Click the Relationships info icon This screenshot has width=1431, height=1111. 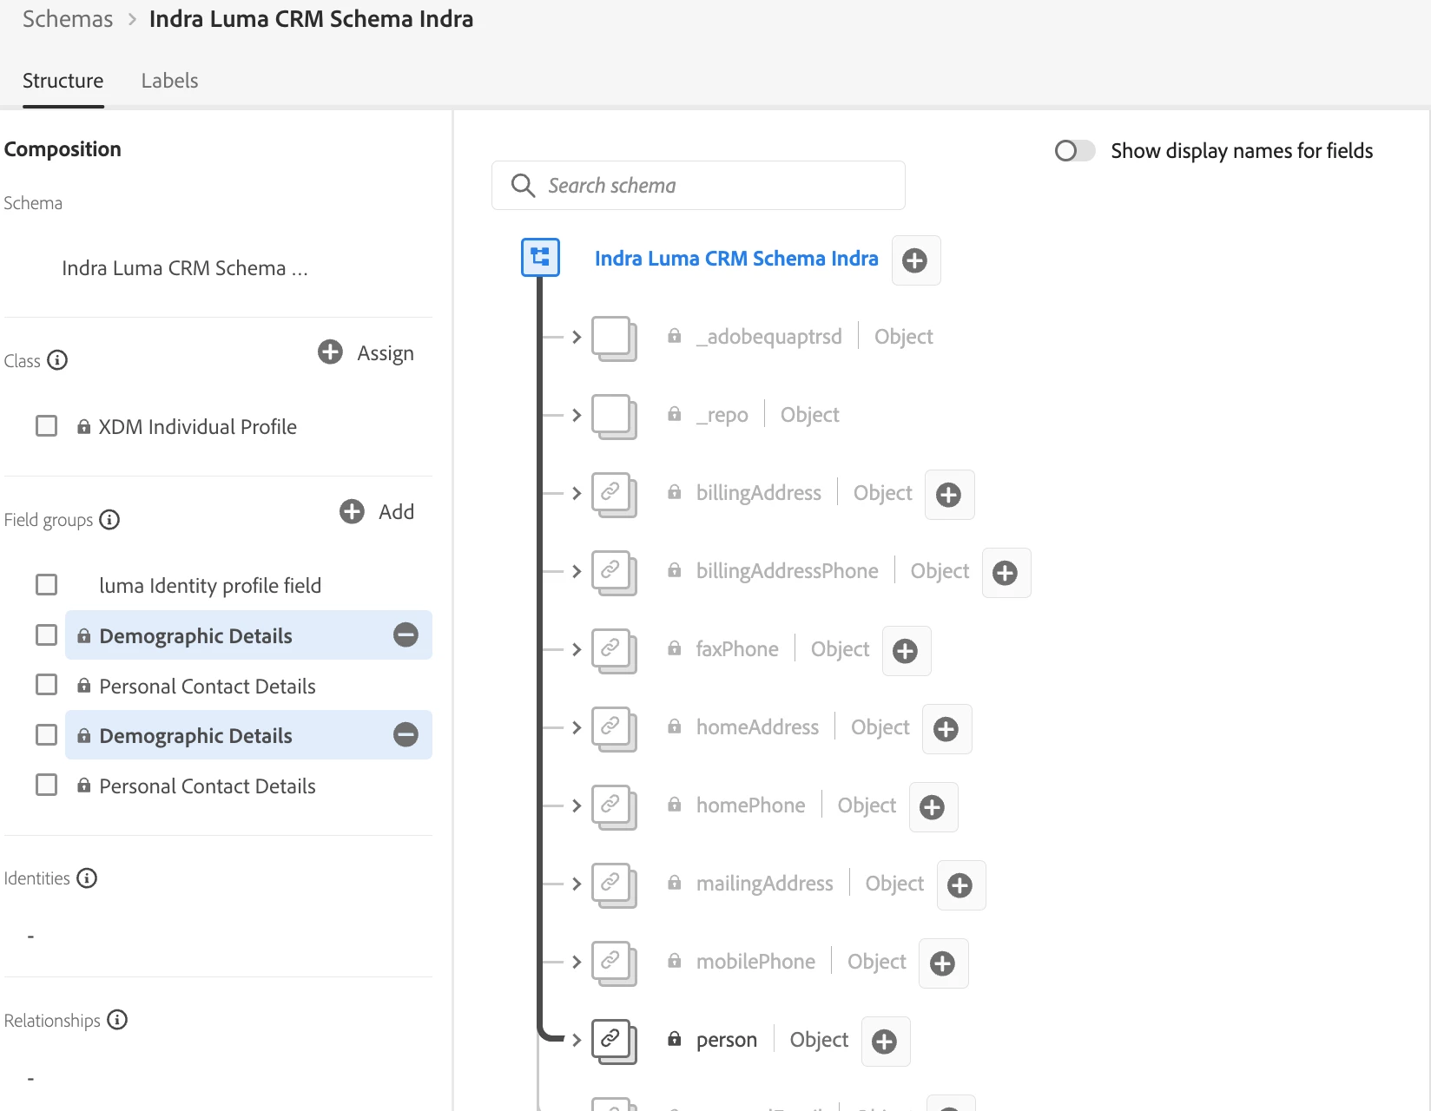pyautogui.click(x=117, y=1020)
